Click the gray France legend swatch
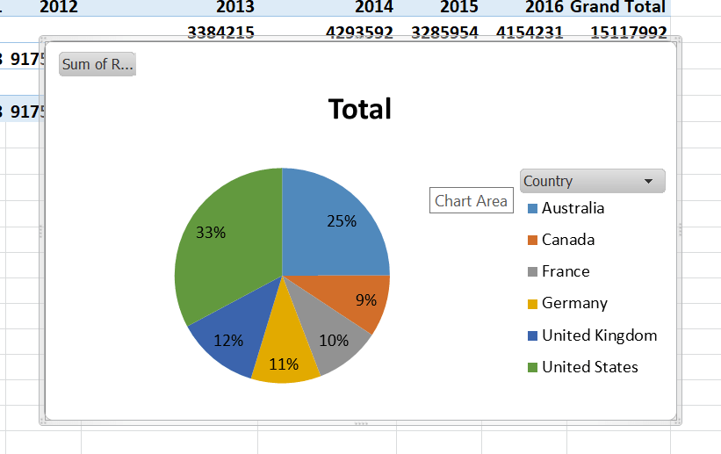Screen dimensions: 721x454 click(x=532, y=272)
